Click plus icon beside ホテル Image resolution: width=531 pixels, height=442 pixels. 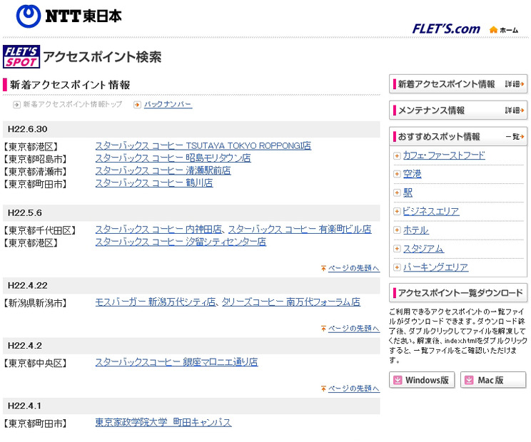pos(397,231)
